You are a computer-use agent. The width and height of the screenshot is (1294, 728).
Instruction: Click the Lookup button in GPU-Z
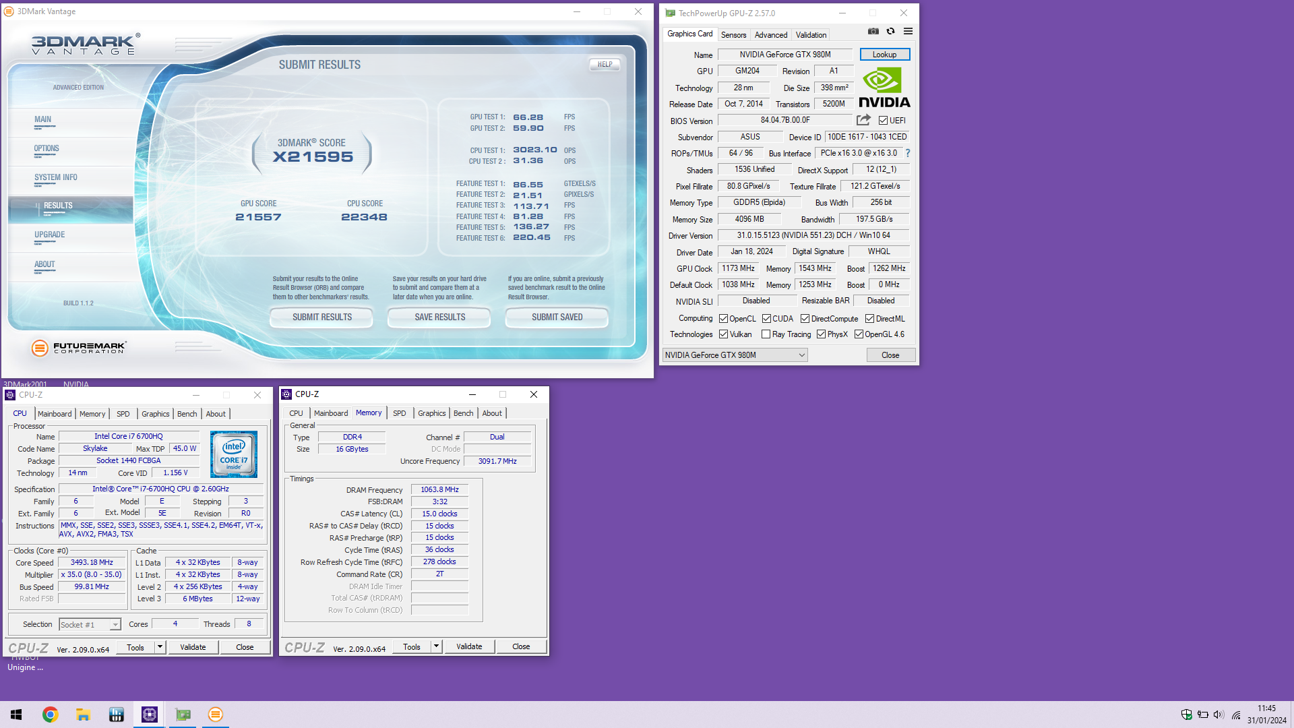point(884,55)
